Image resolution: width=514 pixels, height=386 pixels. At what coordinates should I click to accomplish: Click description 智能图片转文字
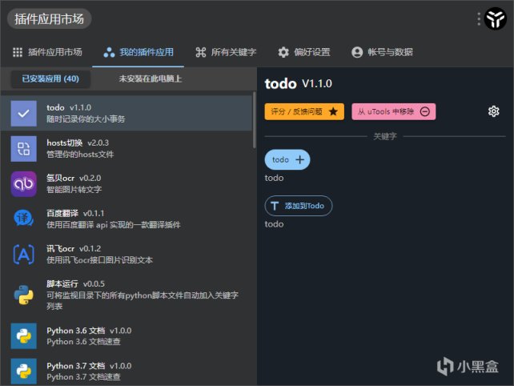tap(74, 189)
